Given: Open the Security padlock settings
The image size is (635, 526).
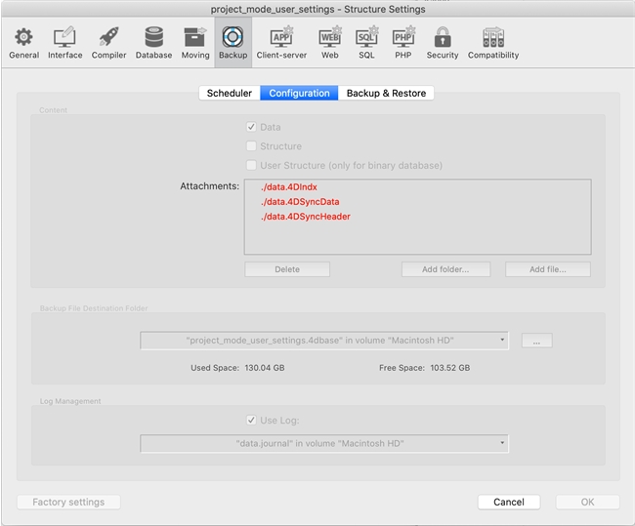Looking at the screenshot, I should click(x=442, y=43).
